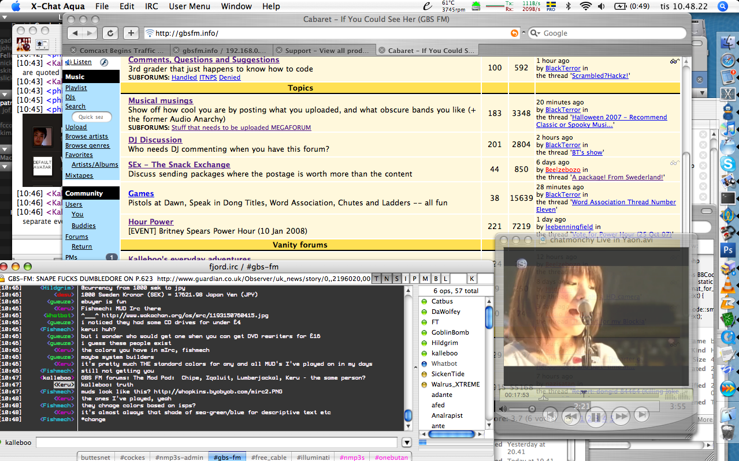Fast-forward the QuickTime movie
Image resolution: width=739 pixels, height=461 pixels.
pyautogui.click(x=620, y=415)
